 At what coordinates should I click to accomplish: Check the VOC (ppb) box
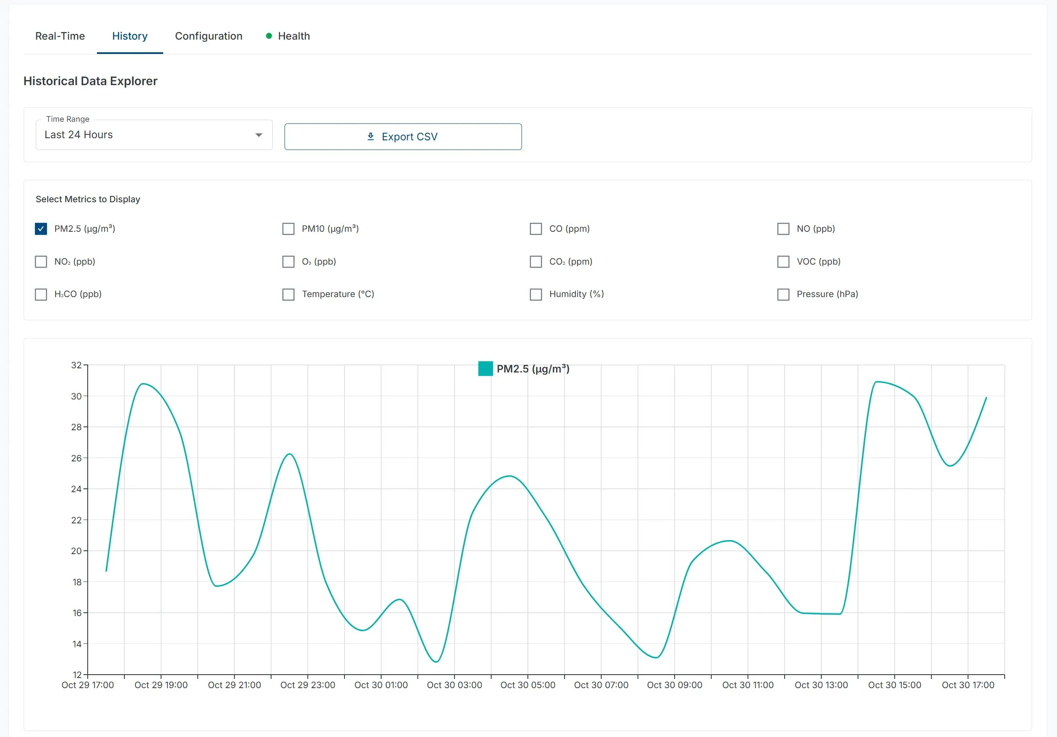pyautogui.click(x=783, y=262)
